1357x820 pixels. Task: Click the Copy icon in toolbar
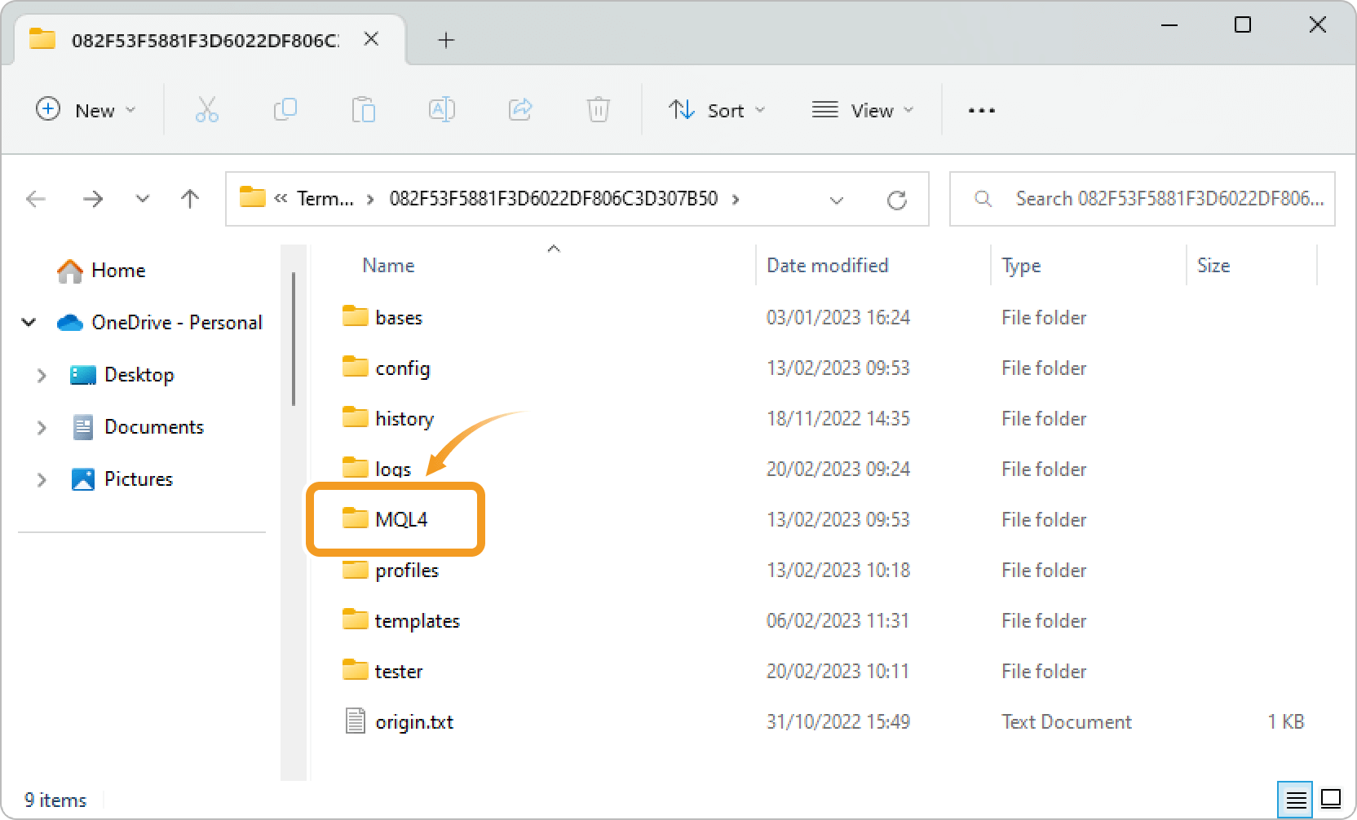tap(285, 110)
